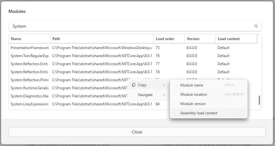
Task: Sort by Load order column header
Action: [x=168, y=39]
